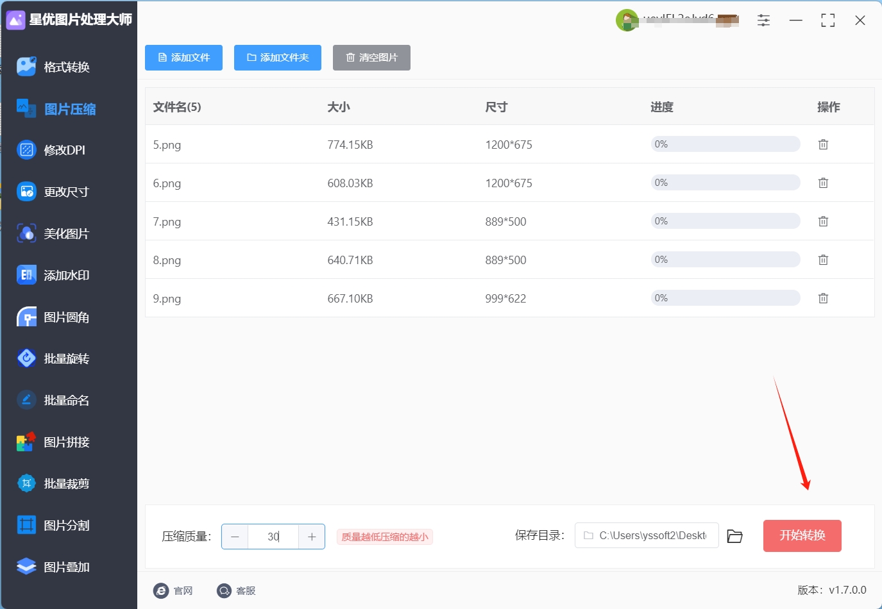Click version text v1.7.0.0
882x609 pixels.
[x=847, y=590]
